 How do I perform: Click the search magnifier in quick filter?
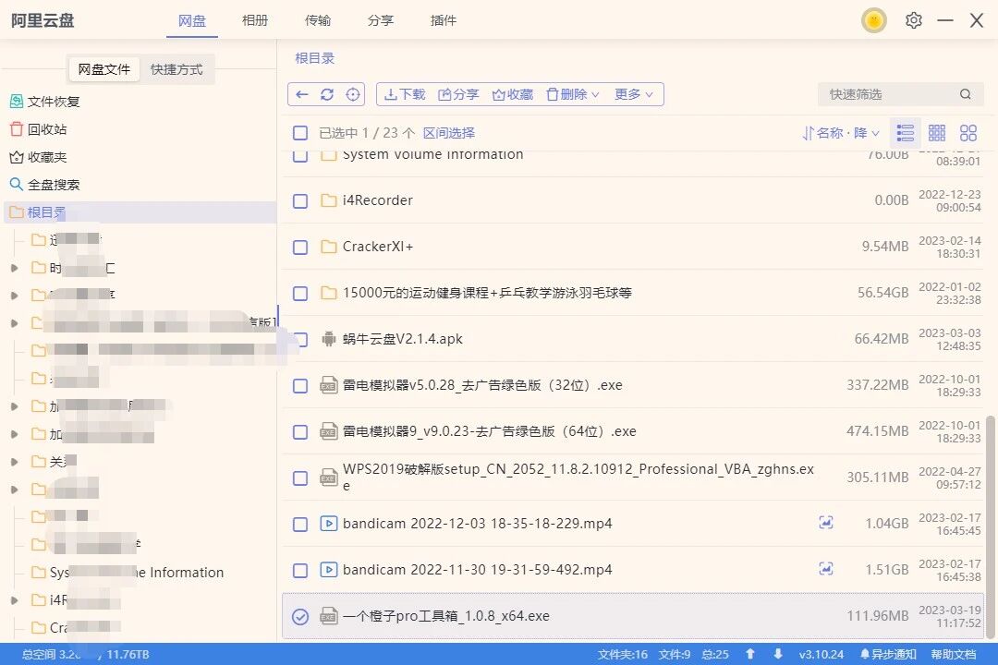(x=966, y=94)
